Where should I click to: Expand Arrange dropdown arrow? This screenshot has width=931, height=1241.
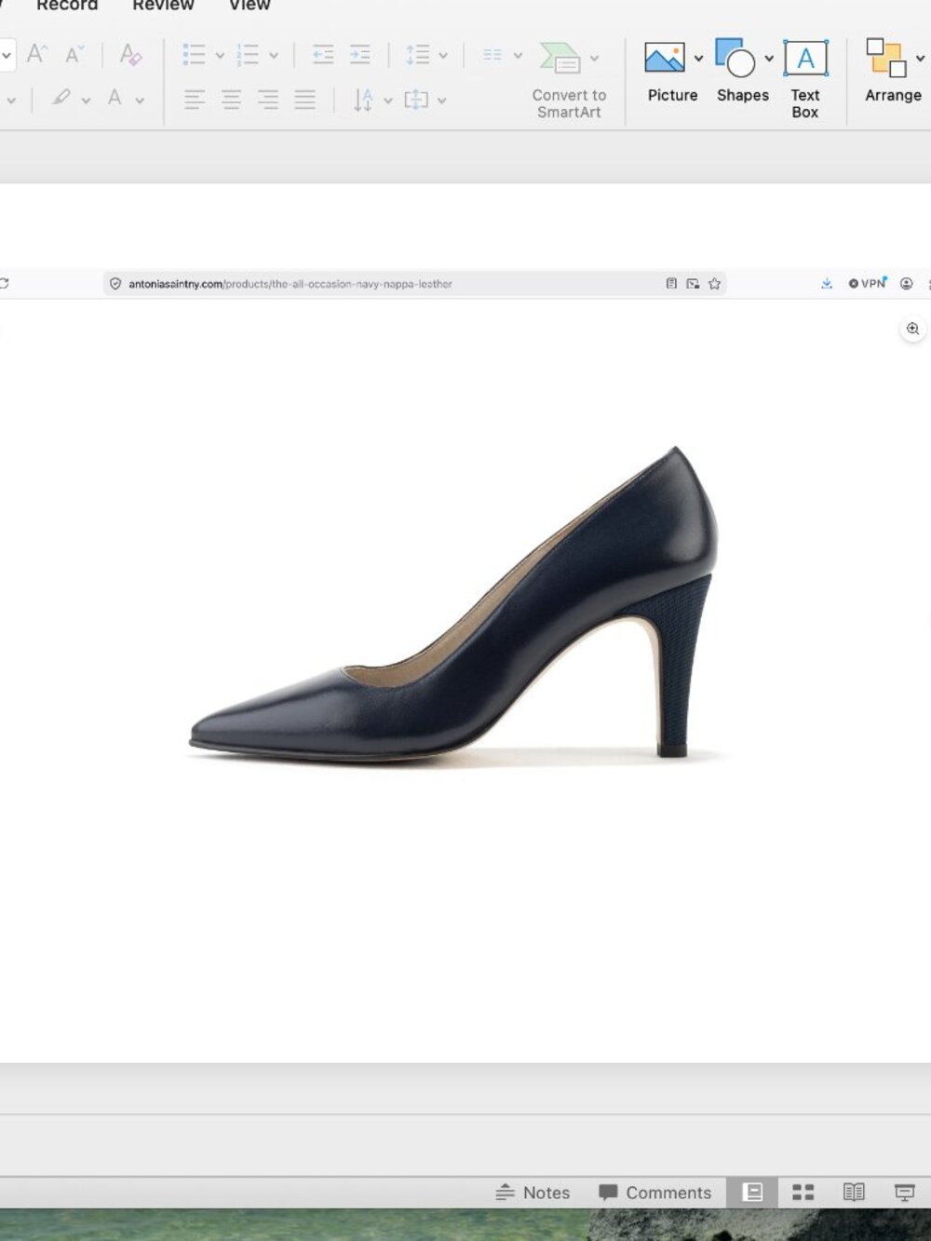pos(921,58)
